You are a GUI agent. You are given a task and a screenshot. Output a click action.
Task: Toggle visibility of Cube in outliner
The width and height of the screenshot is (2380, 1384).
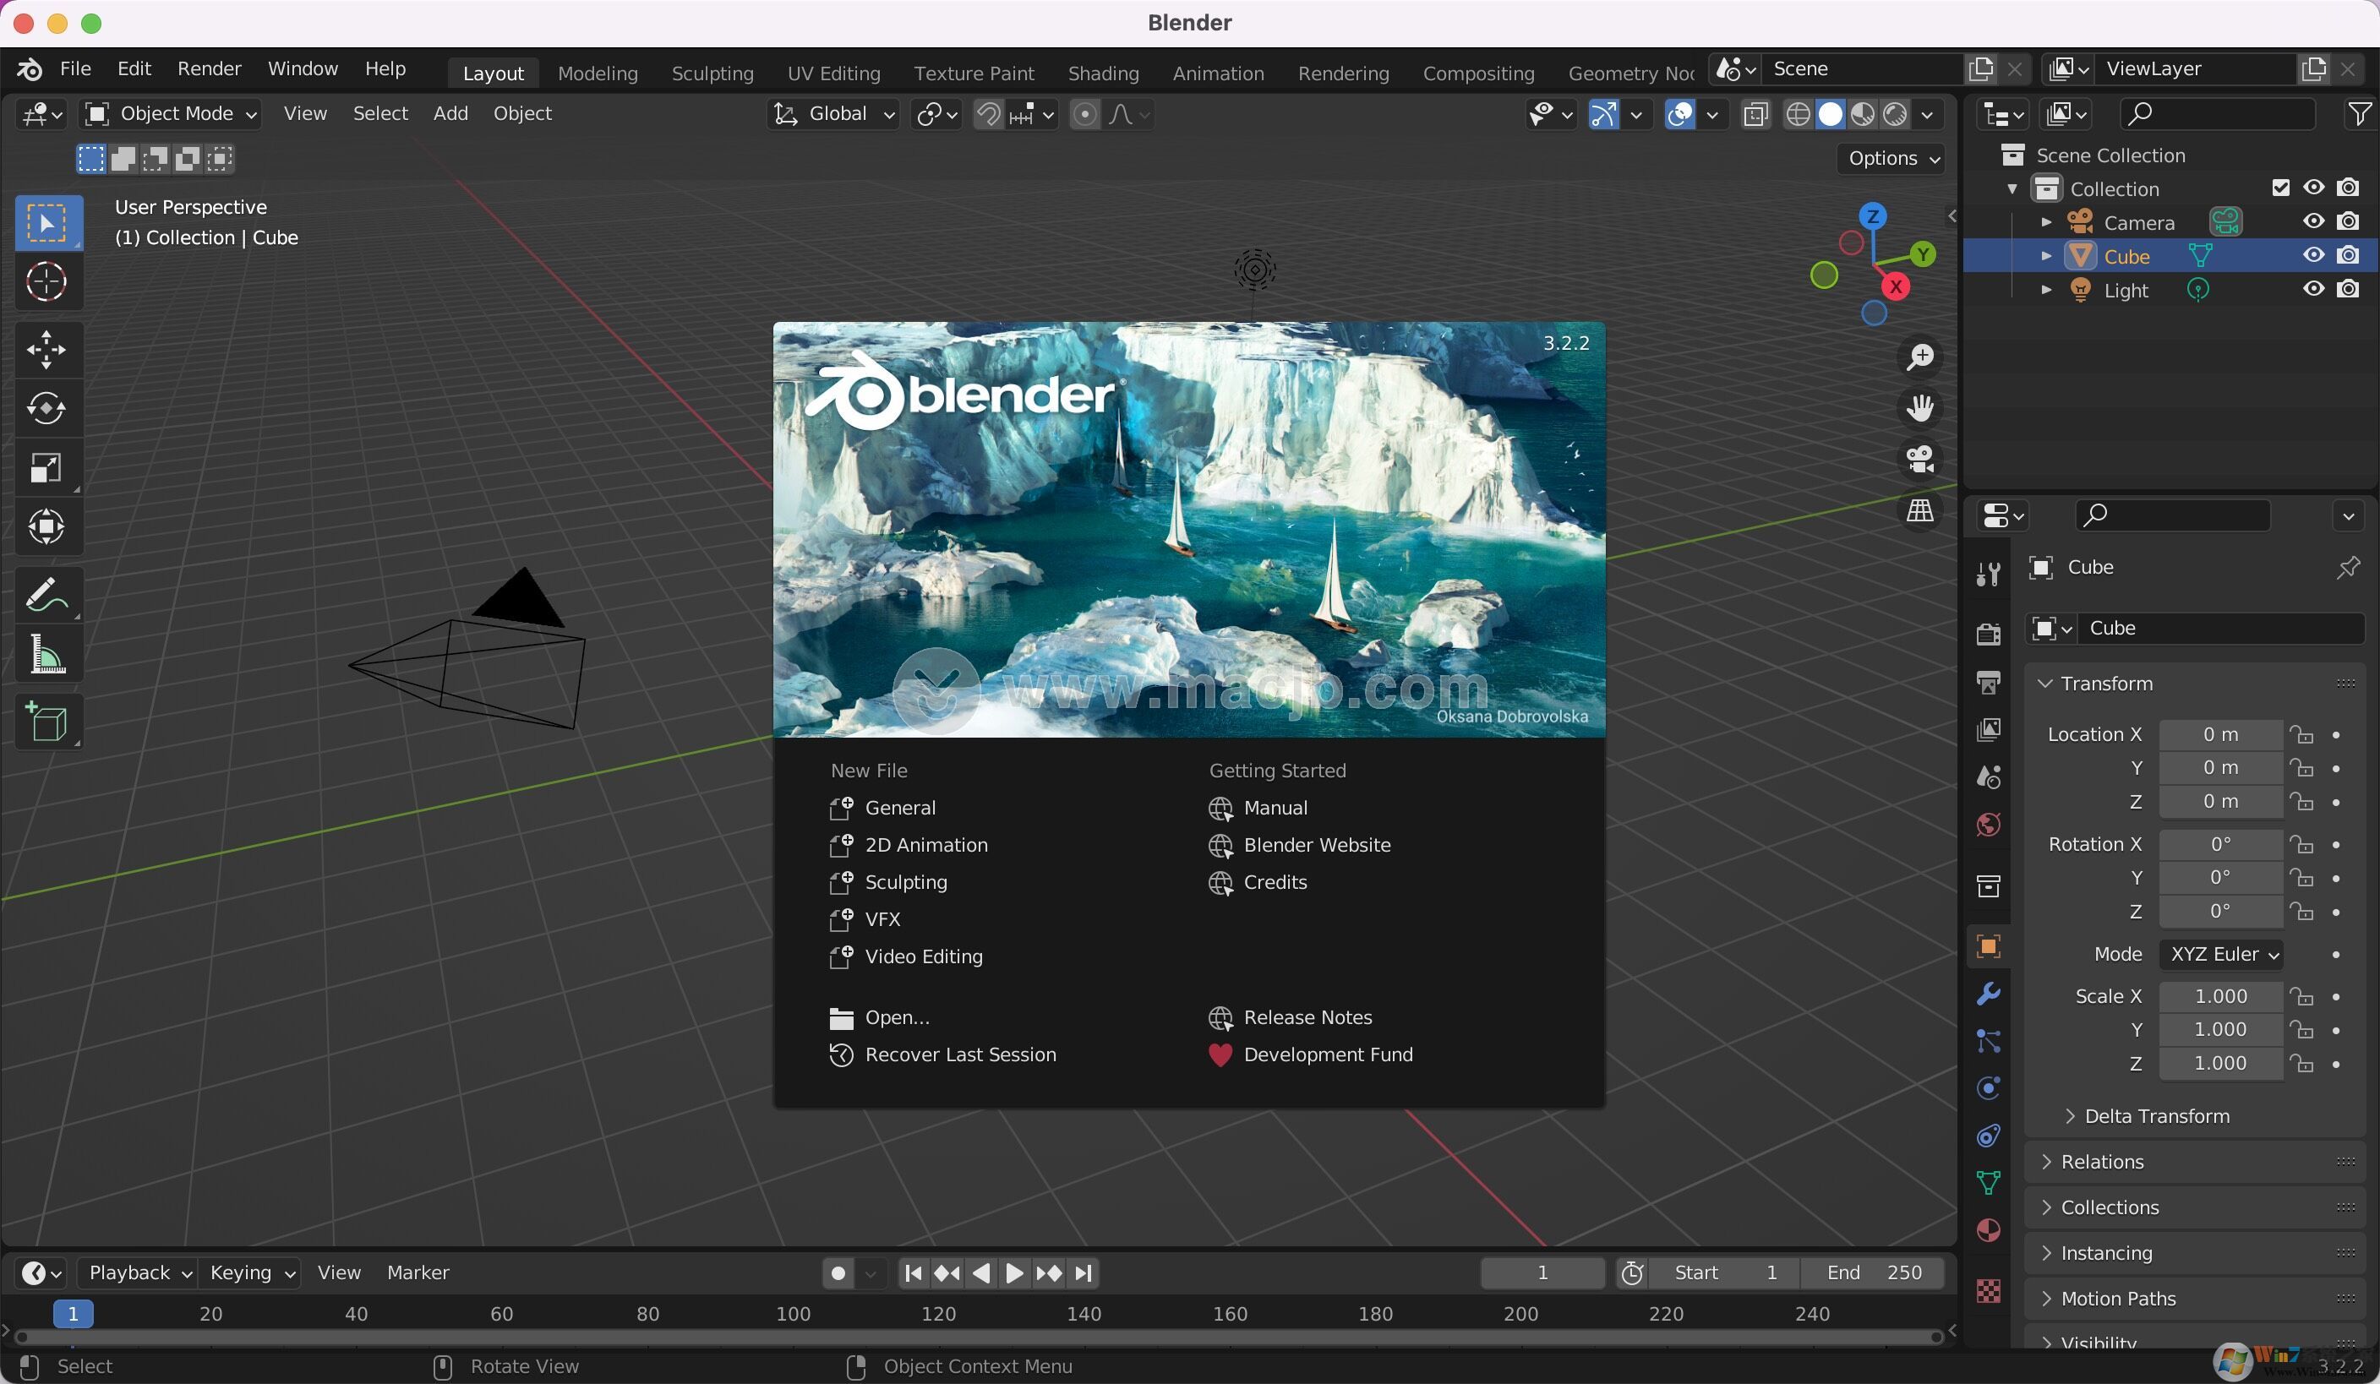[2314, 255]
